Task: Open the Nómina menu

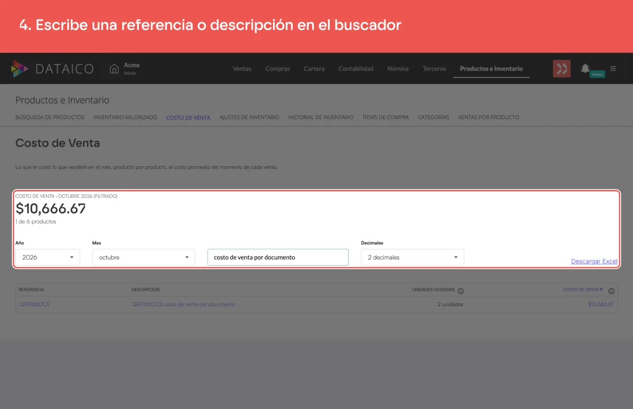Action: [x=398, y=69]
